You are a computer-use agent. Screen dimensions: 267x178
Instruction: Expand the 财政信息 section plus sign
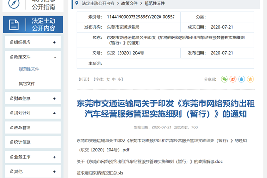click(54, 99)
